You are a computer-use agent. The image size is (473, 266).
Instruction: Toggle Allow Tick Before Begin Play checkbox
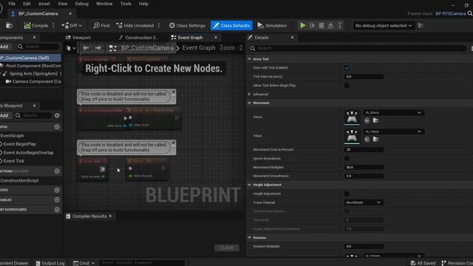(x=347, y=86)
